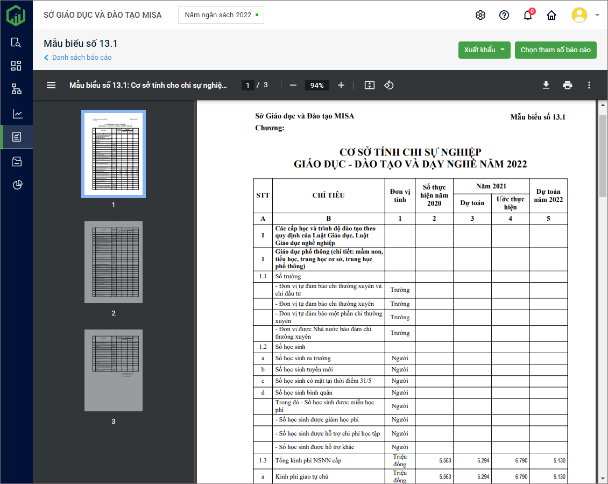Expand the user avatar account menu
This screenshot has width=608, height=484.
585,15
